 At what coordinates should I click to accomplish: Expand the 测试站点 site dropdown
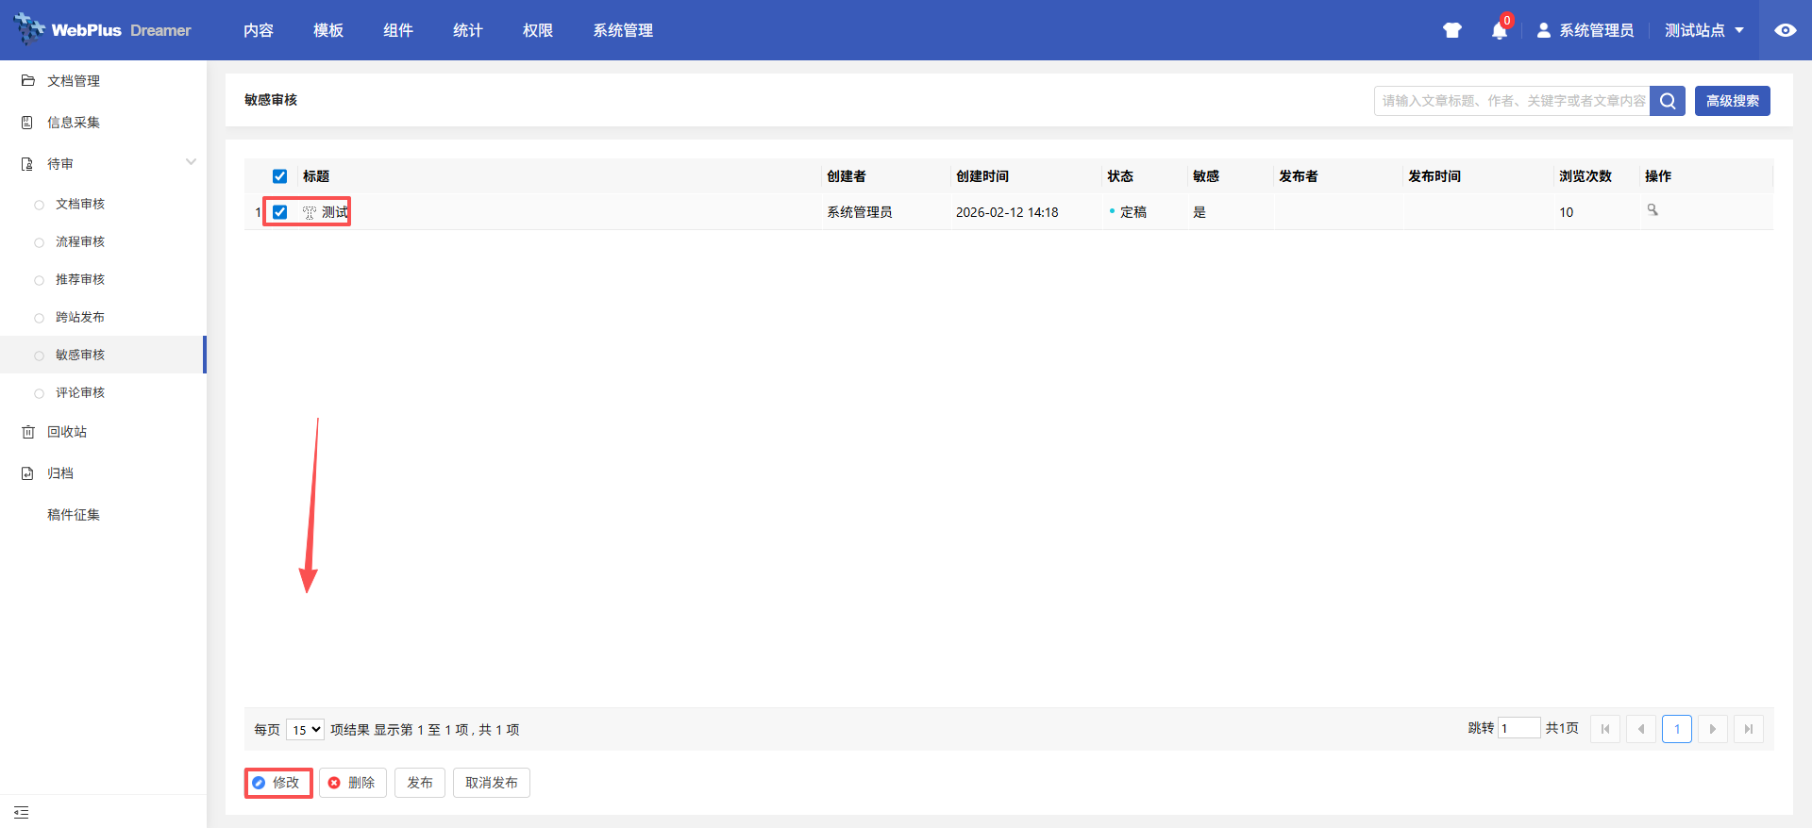(1703, 30)
